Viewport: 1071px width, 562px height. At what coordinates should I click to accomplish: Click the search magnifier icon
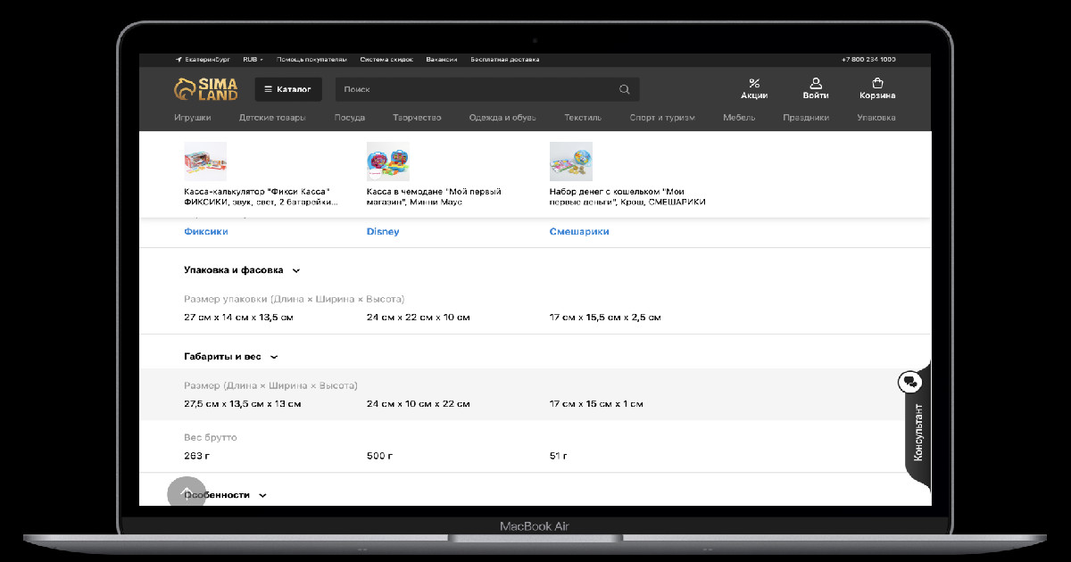tap(625, 89)
